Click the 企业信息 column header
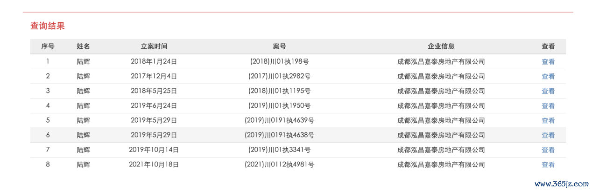Screen dimensions: 592x191 click(x=441, y=46)
